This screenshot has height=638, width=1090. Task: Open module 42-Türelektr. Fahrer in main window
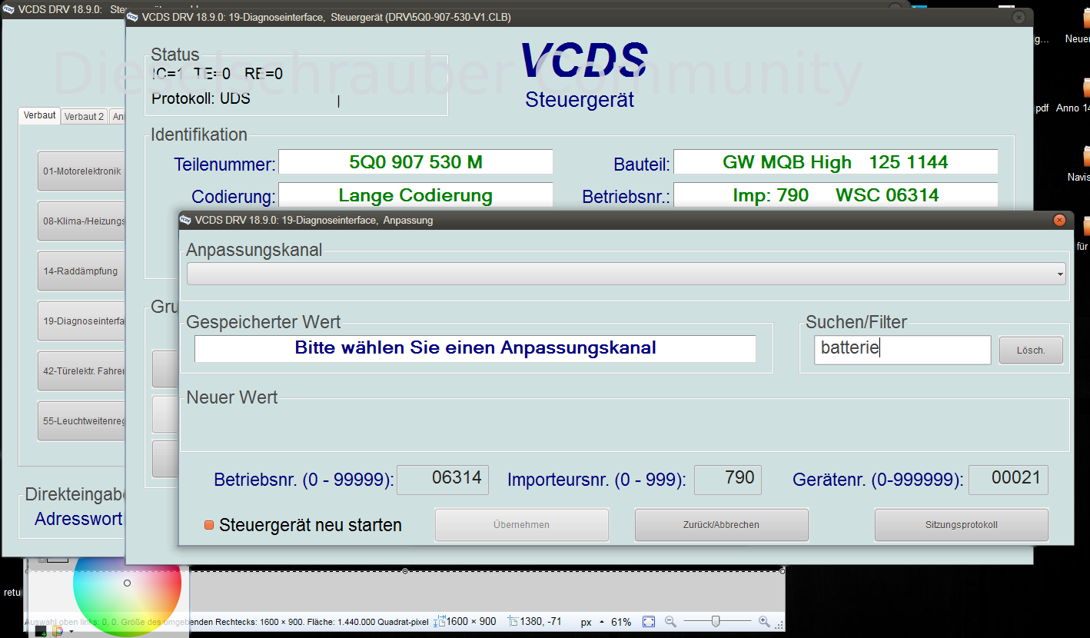coord(81,371)
